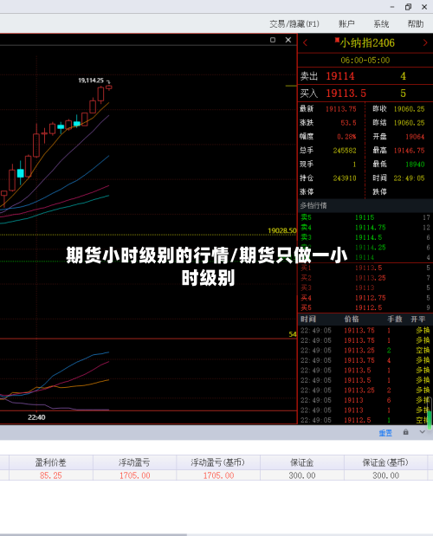Click the 卖出 price 19114
Viewport: 433px width, 536px height.
click(x=340, y=76)
